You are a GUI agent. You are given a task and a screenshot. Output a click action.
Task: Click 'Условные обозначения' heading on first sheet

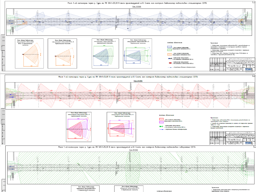[174, 43]
